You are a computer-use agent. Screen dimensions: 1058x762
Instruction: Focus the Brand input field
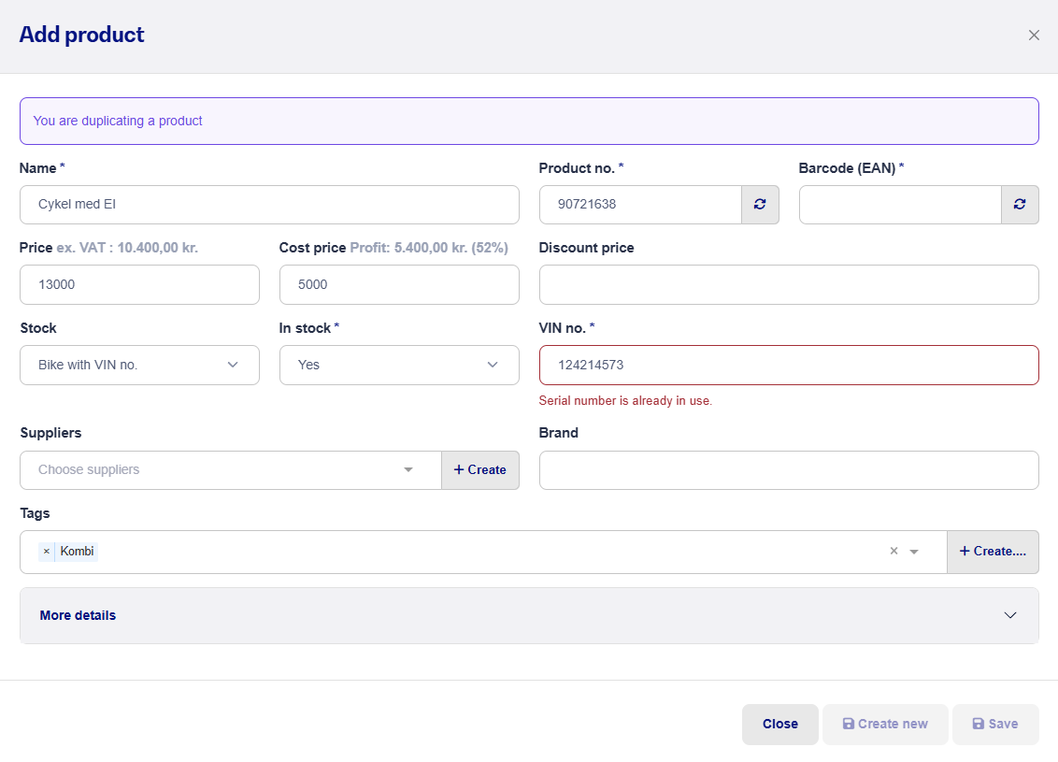click(x=789, y=469)
